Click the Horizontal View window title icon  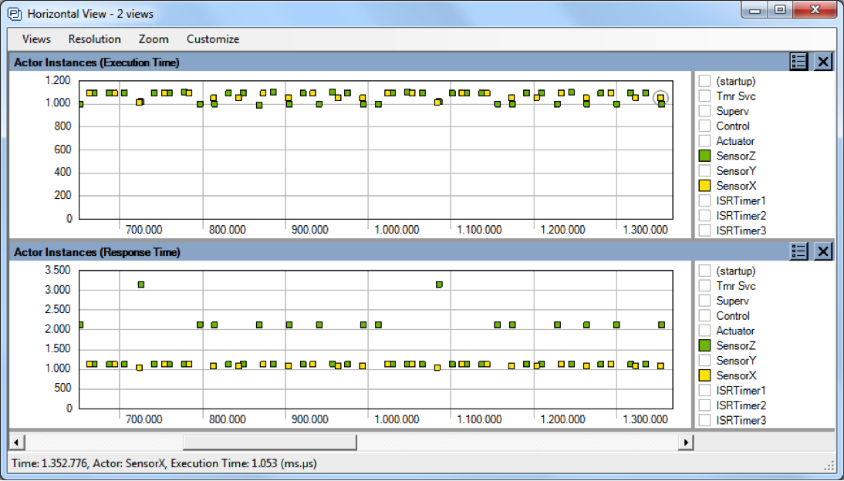coord(15,13)
